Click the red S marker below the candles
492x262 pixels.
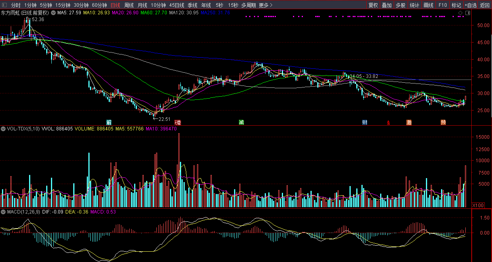tap(388, 122)
